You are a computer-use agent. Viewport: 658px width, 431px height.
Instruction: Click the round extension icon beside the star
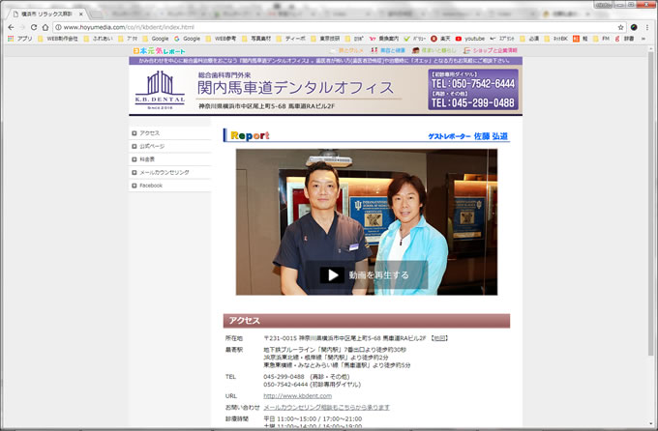click(634, 27)
